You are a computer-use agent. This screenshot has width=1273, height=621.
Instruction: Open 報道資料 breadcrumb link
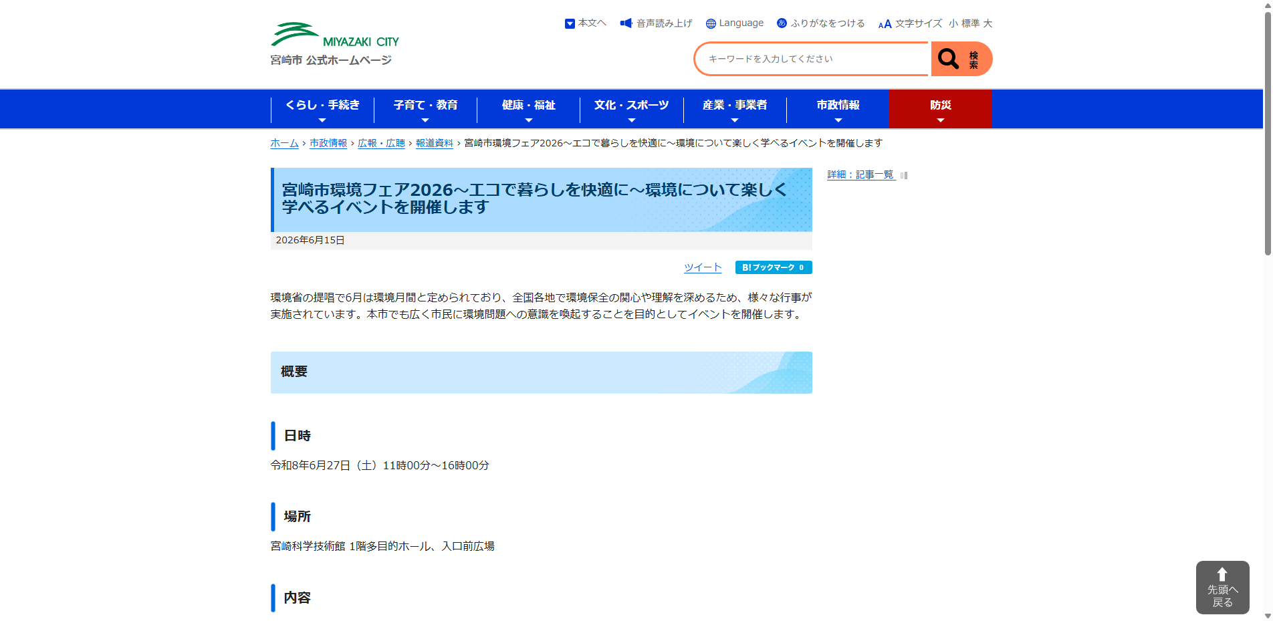[435, 143]
